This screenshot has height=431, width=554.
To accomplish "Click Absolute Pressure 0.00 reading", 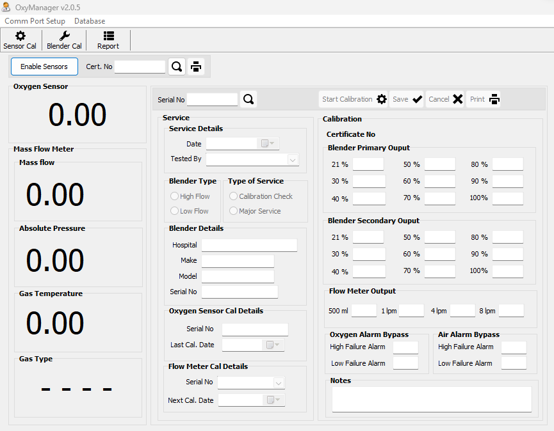I will (55, 260).
